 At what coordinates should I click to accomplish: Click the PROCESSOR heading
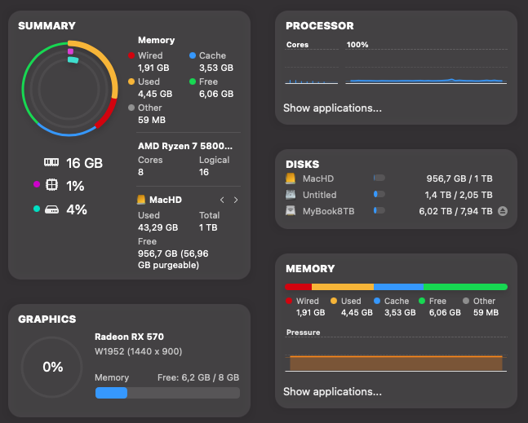point(320,25)
